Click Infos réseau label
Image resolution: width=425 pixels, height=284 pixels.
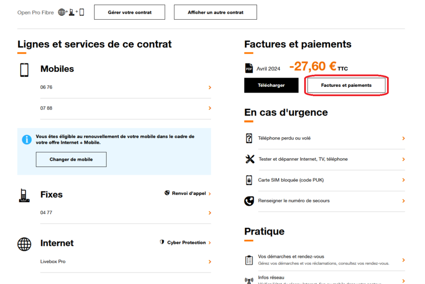tap(271, 278)
